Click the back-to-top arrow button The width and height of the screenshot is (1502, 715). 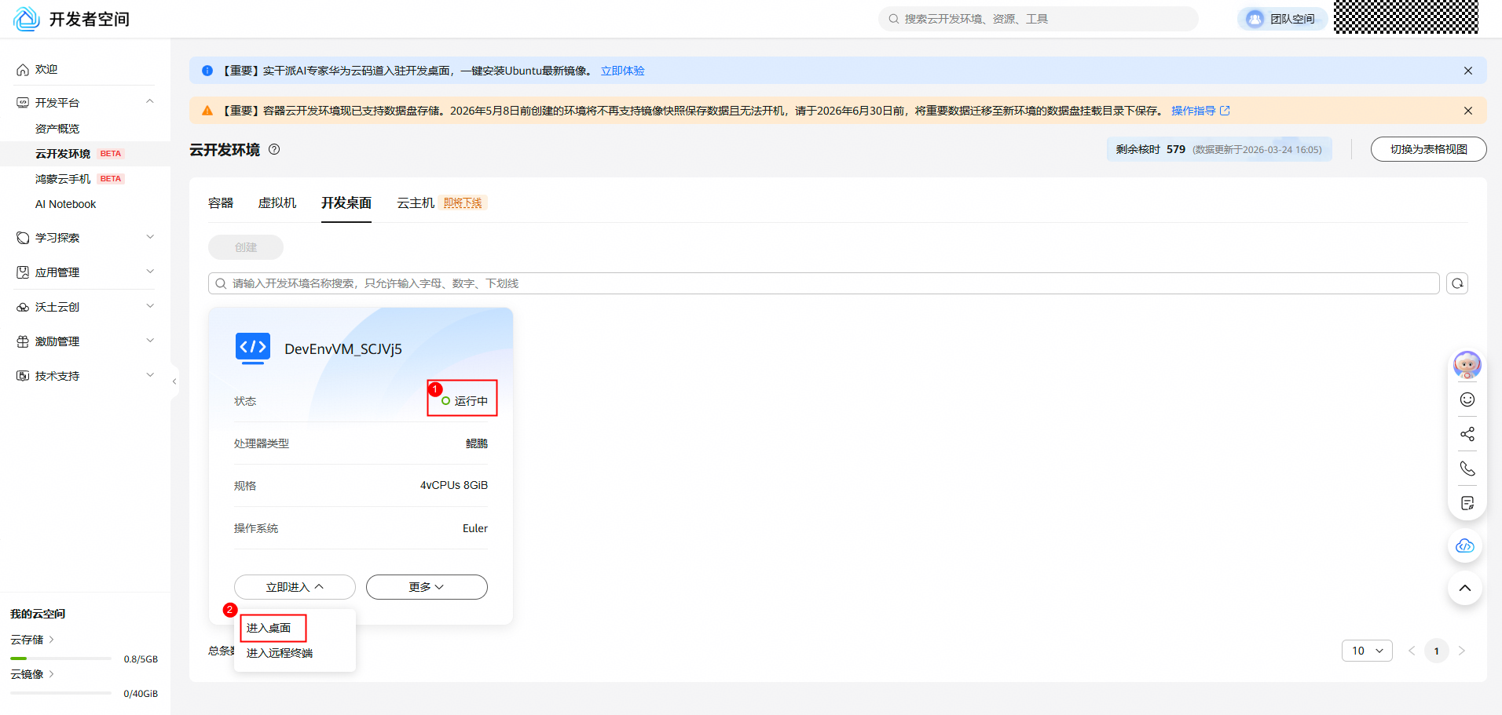tap(1465, 588)
